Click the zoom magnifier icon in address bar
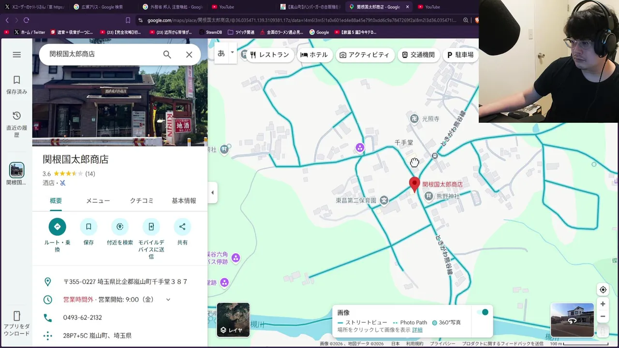Viewport: 619px width, 348px height. click(465, 20)
